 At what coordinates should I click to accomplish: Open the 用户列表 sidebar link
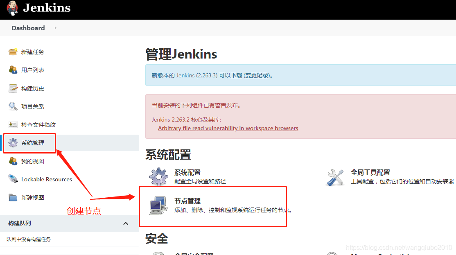tap(33, 70)
